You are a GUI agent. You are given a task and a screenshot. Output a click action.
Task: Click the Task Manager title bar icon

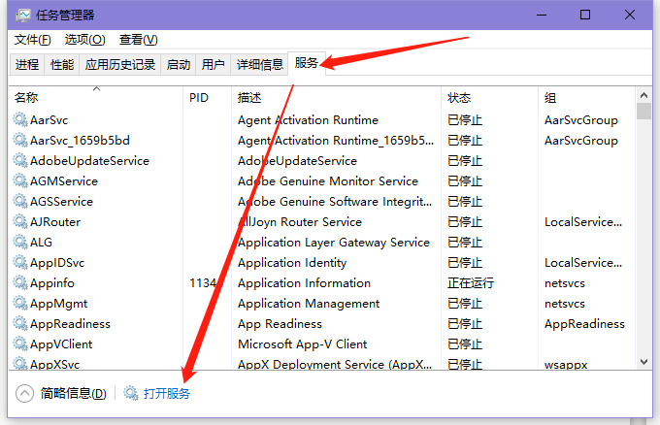click(x=21, y=16)
